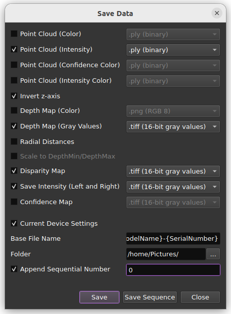Close the Save Data dialog with X
231x314 pixels.
[x=217, y=13]
